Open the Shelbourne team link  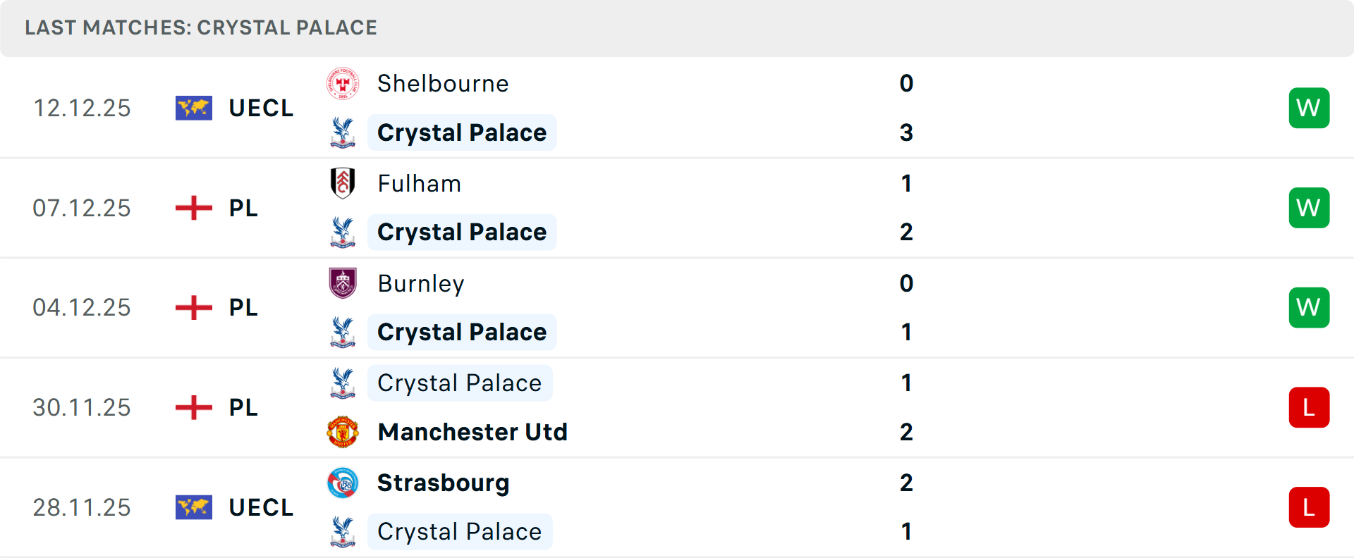click(x=443, y=84)
